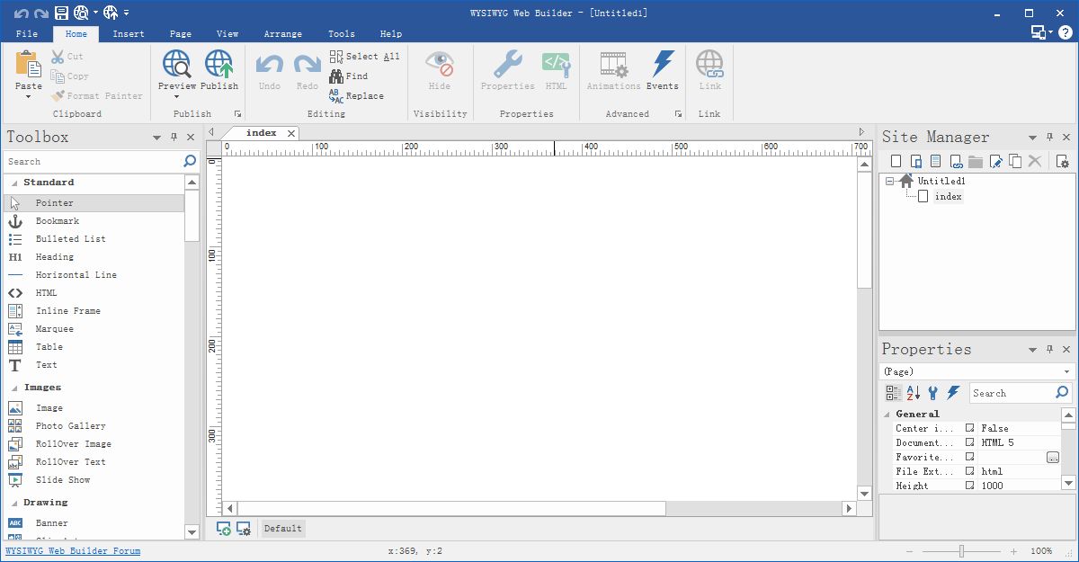The height and width of the screenshot is (562, 1079).
Task: Select the Slide Show tool
Action: pos(94,480)
